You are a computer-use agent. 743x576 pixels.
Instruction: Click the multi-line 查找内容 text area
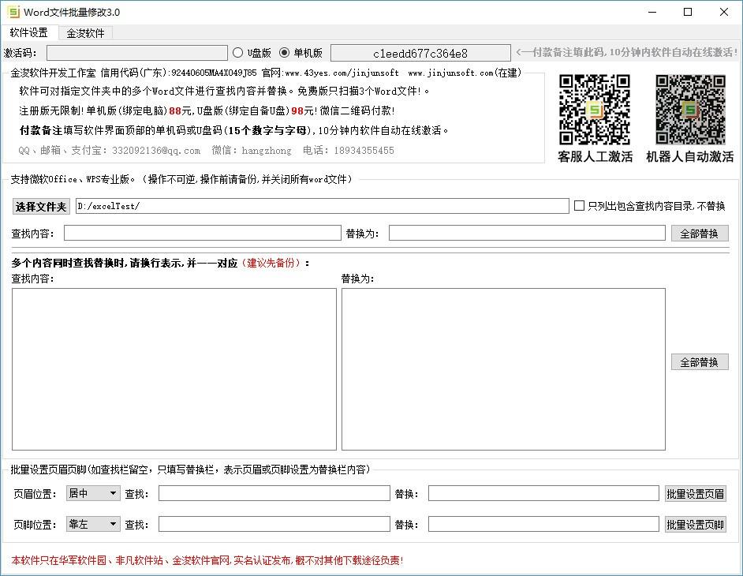(x=174, y=368)
